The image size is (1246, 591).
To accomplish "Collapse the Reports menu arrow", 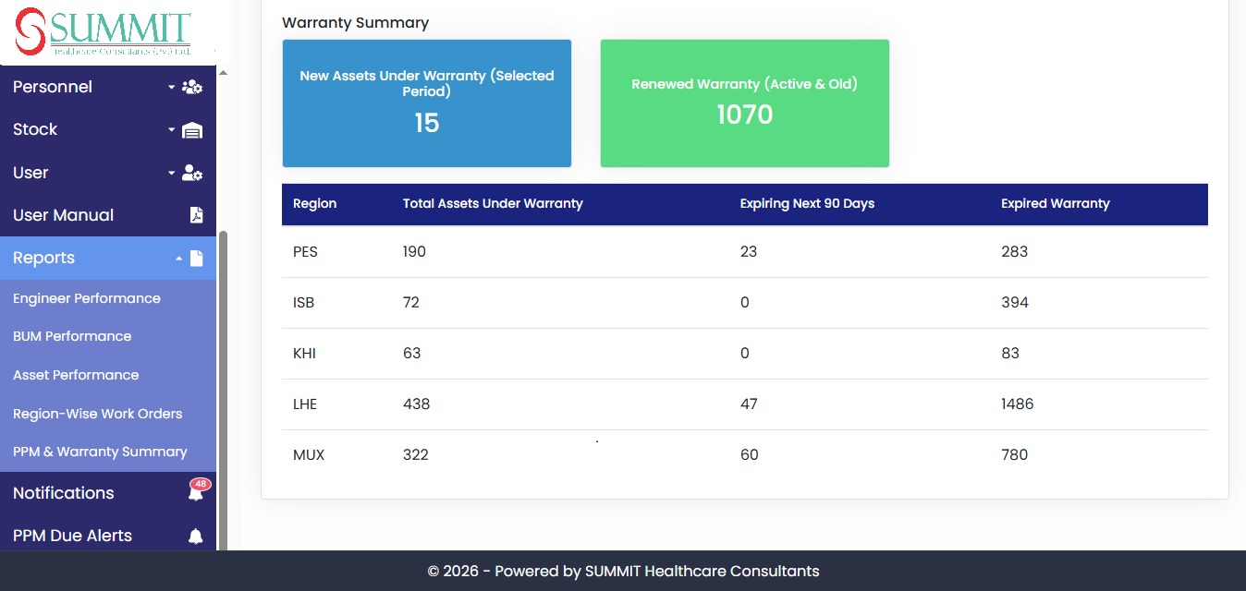I will click(x=179, y=259).
